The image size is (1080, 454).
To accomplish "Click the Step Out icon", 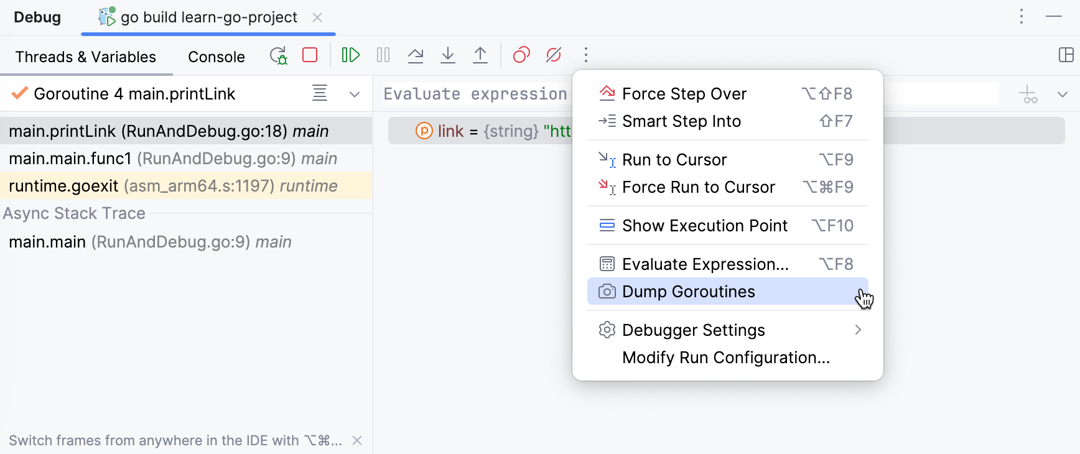I will [x=480, y=55].
